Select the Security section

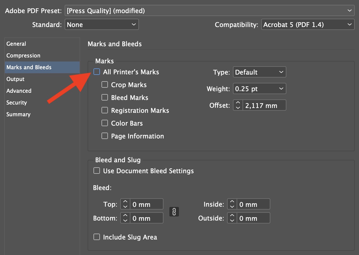[x=17, y=103]
